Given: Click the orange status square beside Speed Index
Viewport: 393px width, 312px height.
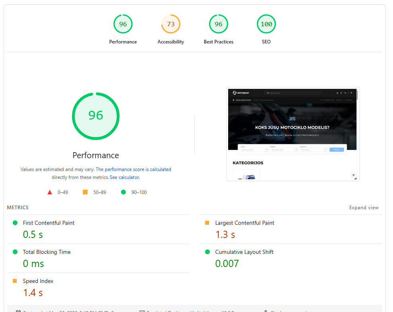Looking at the screenshot, I should coord(15,281).
